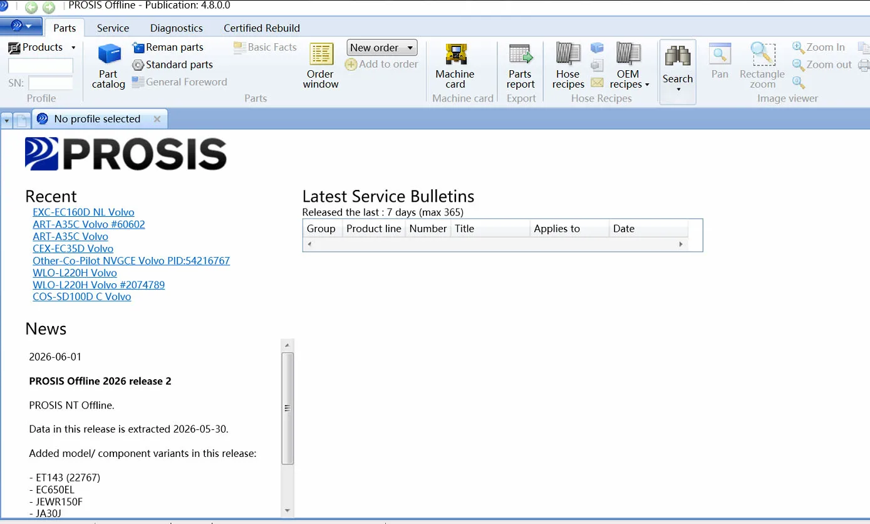Open recent WLO-L220H Volvo #2074789

pos(99,285)
